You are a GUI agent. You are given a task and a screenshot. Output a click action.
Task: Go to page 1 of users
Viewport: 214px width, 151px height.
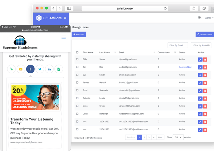point(139,138)
